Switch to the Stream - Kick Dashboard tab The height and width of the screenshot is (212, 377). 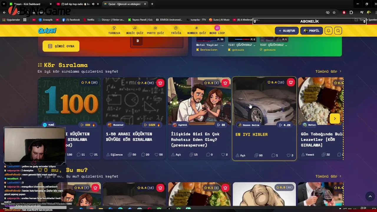(x=29, y=4)
